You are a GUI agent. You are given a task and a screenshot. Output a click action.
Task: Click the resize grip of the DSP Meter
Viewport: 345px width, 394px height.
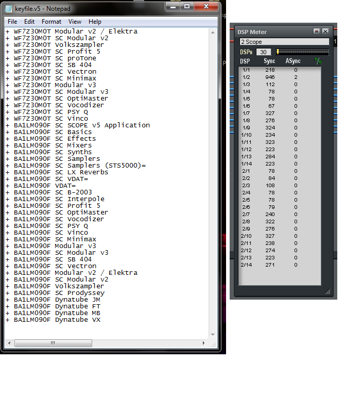point(326,292)
